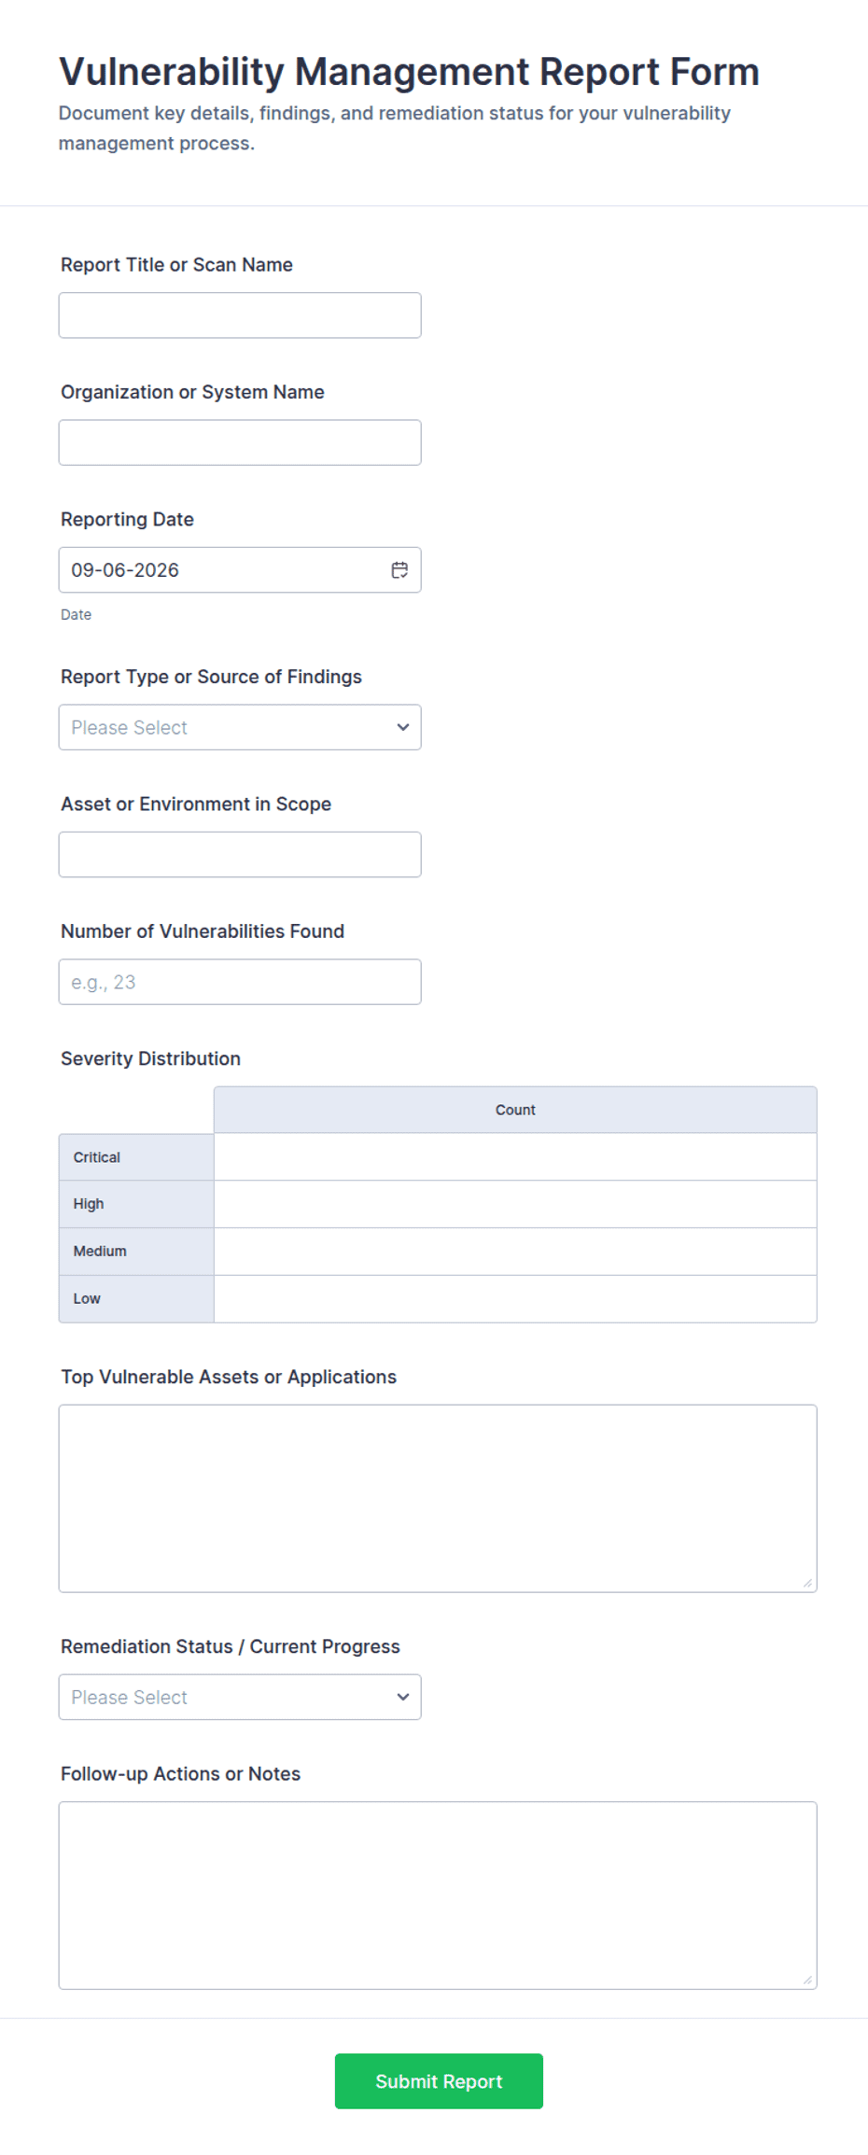This screenshot has height=2155, width=868.
Task: Click the Organization or System Name input
Action: point(240,442)
